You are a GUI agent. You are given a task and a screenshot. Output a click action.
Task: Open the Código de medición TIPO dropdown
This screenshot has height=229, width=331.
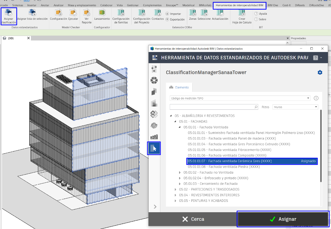(x=240, y=98)
